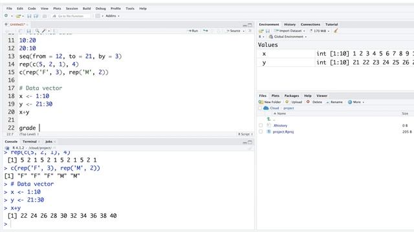Click the Go to file/function search field

[71, 16]
